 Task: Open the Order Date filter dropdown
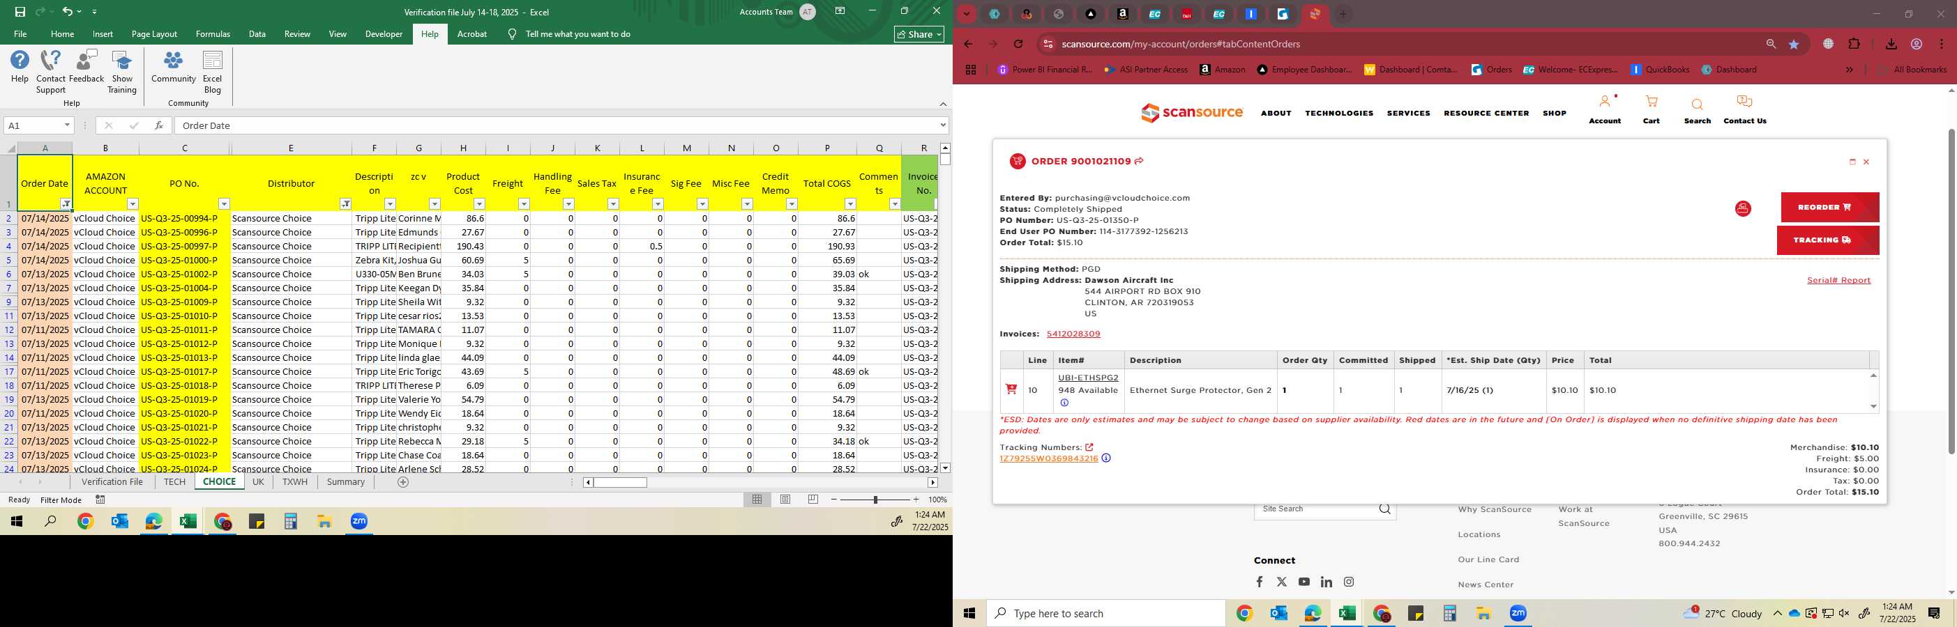(x=66, y=203)
